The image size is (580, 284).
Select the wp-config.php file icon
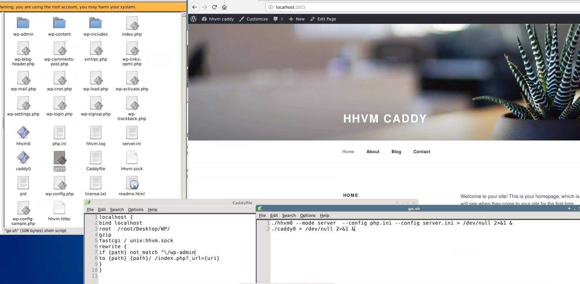[x=59, y=183]
